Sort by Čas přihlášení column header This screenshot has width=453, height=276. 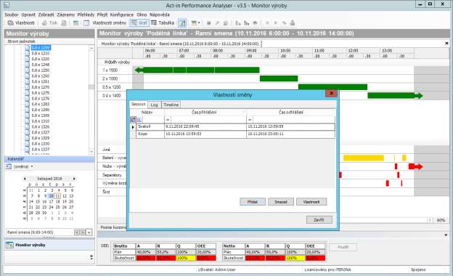click(x=205, y=113)
